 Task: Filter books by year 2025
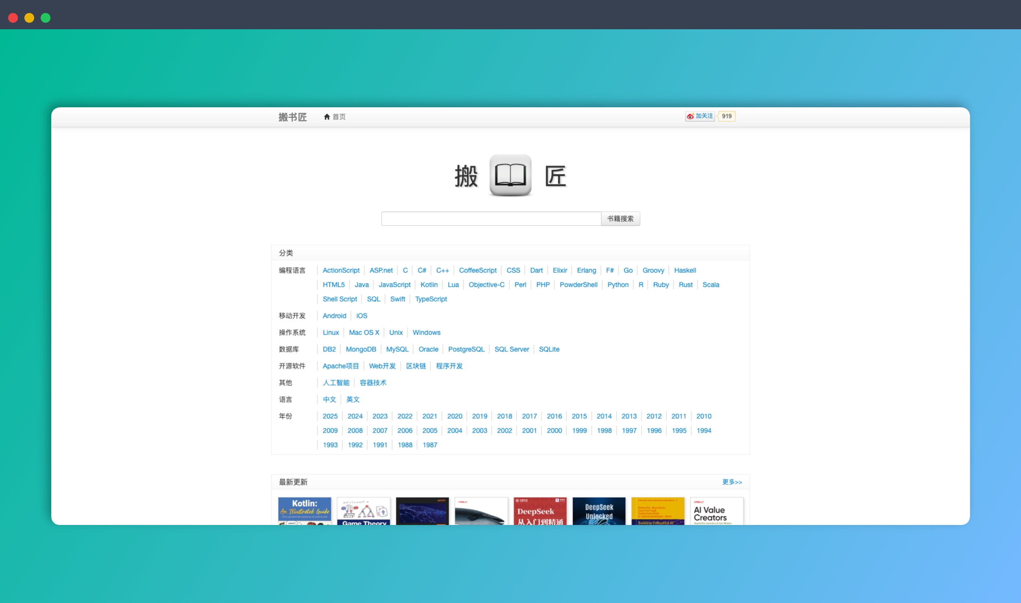click(330, 416)
